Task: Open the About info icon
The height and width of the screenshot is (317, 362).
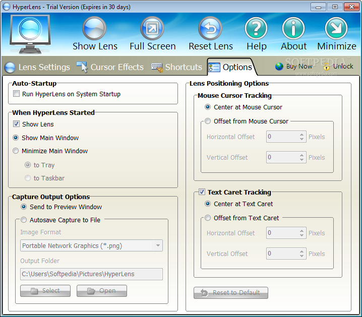Action: point(293,28)
